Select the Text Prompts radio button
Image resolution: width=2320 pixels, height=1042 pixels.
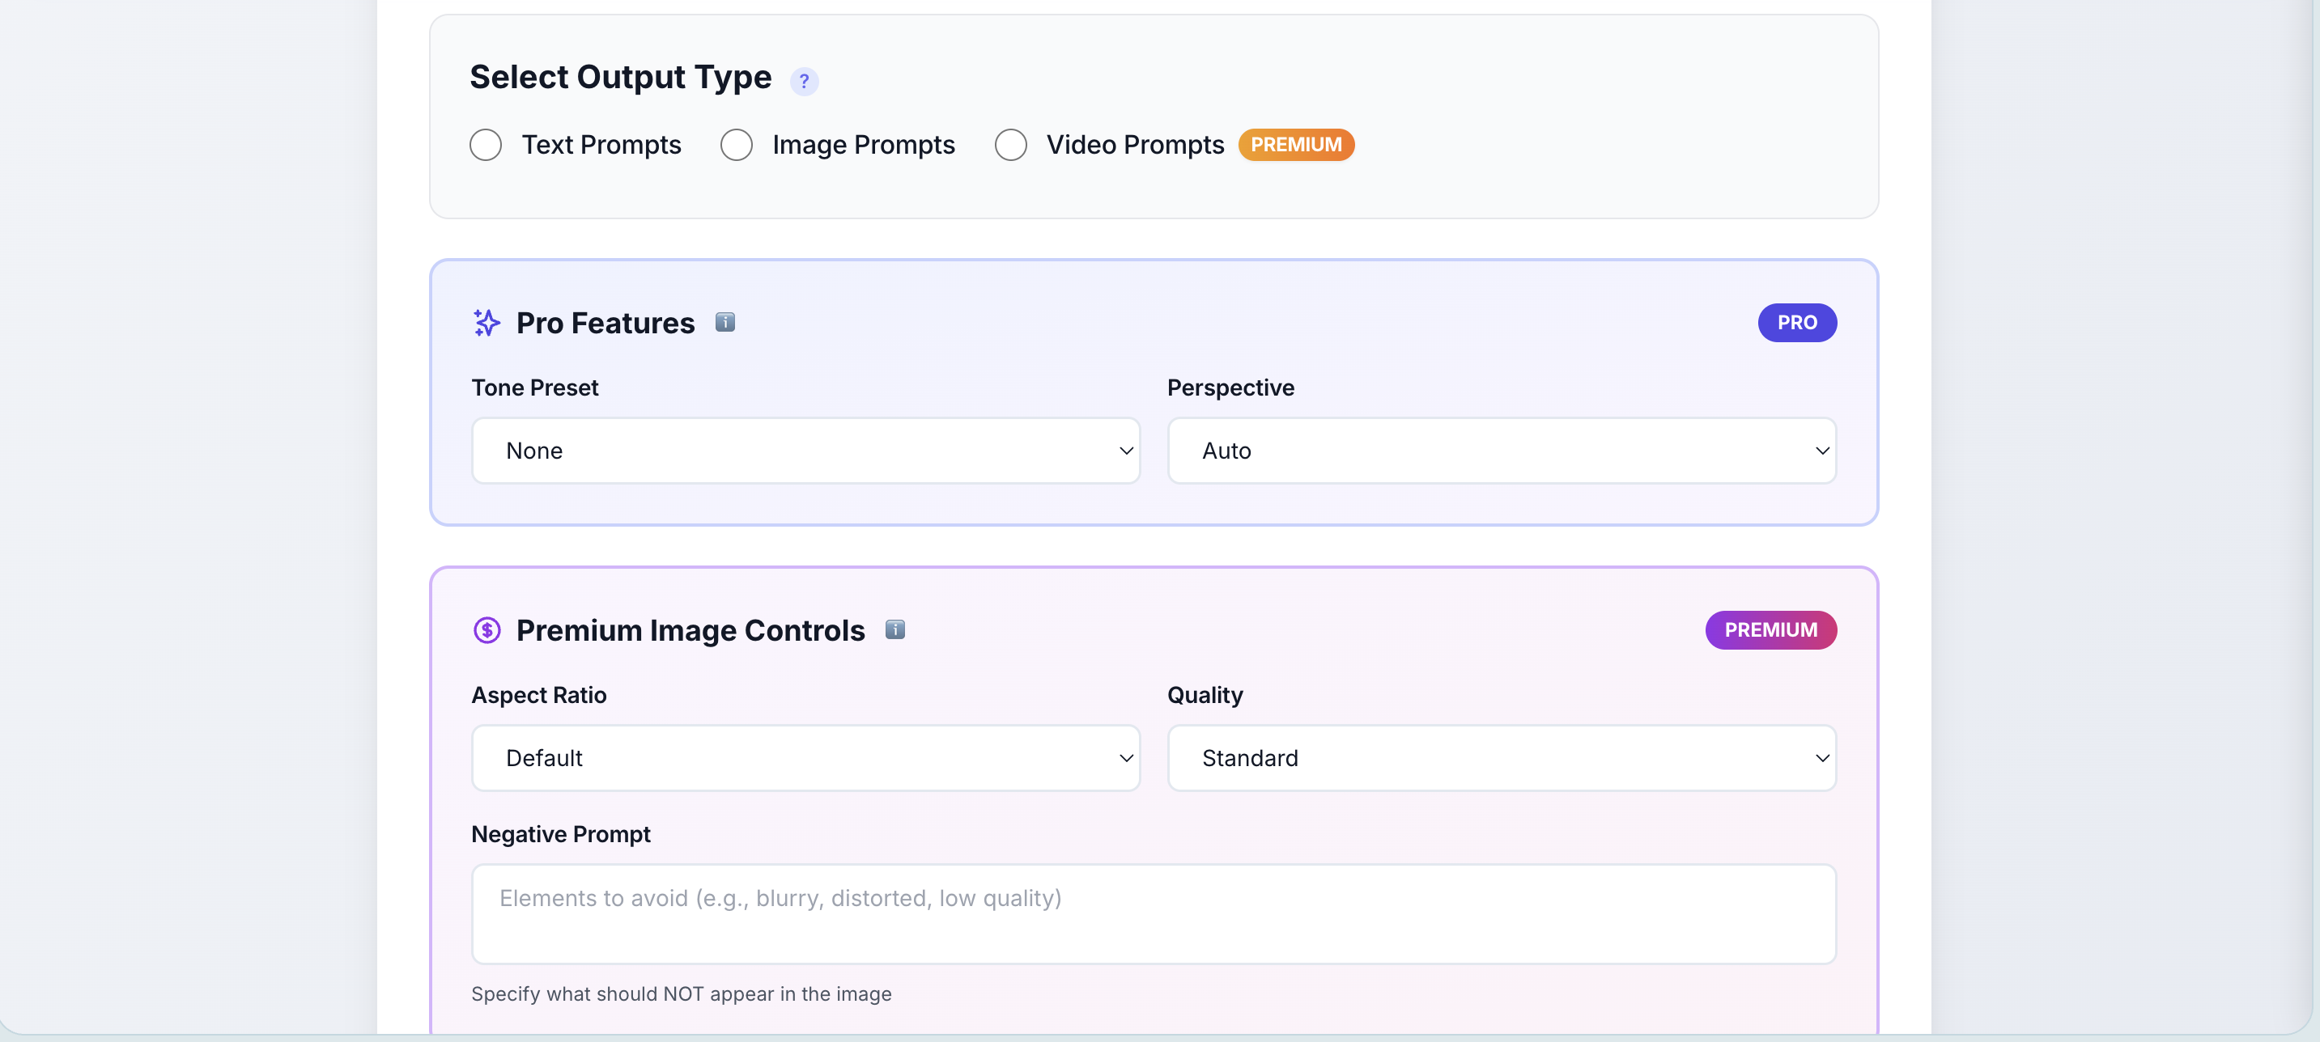[x=486, y=145]
